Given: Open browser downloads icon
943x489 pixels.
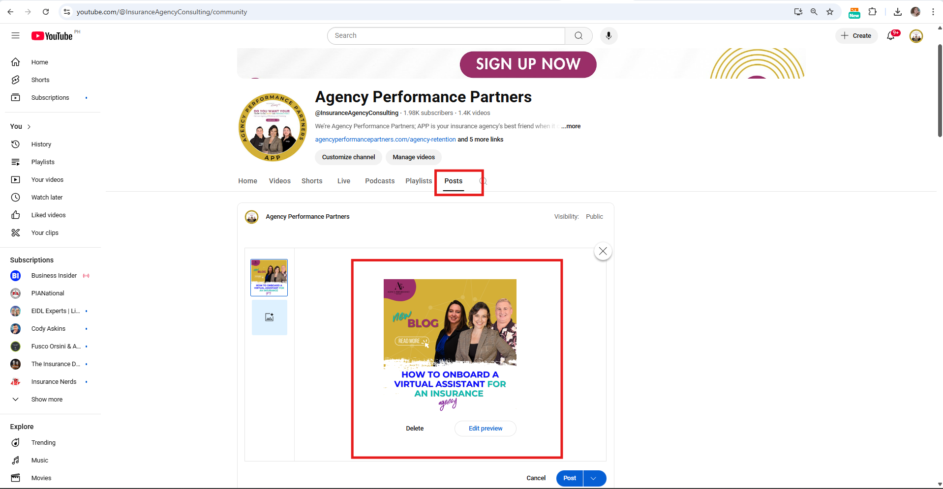Looking at the screenshot, I should (x=898, y=12).
